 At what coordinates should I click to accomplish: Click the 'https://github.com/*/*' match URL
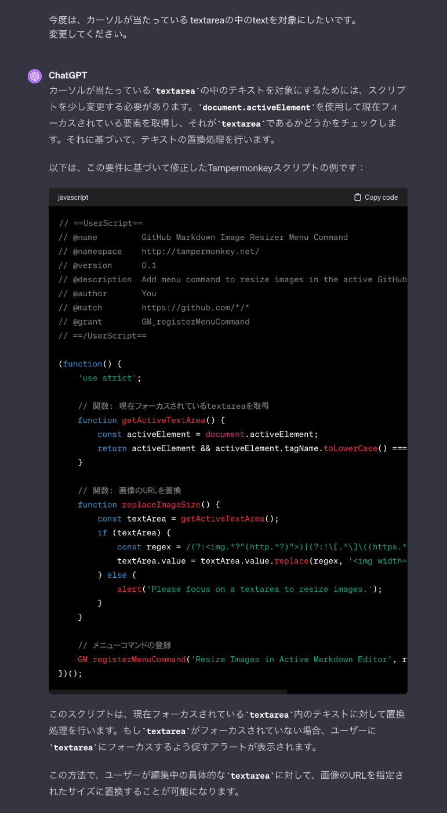tap(195, 308)
